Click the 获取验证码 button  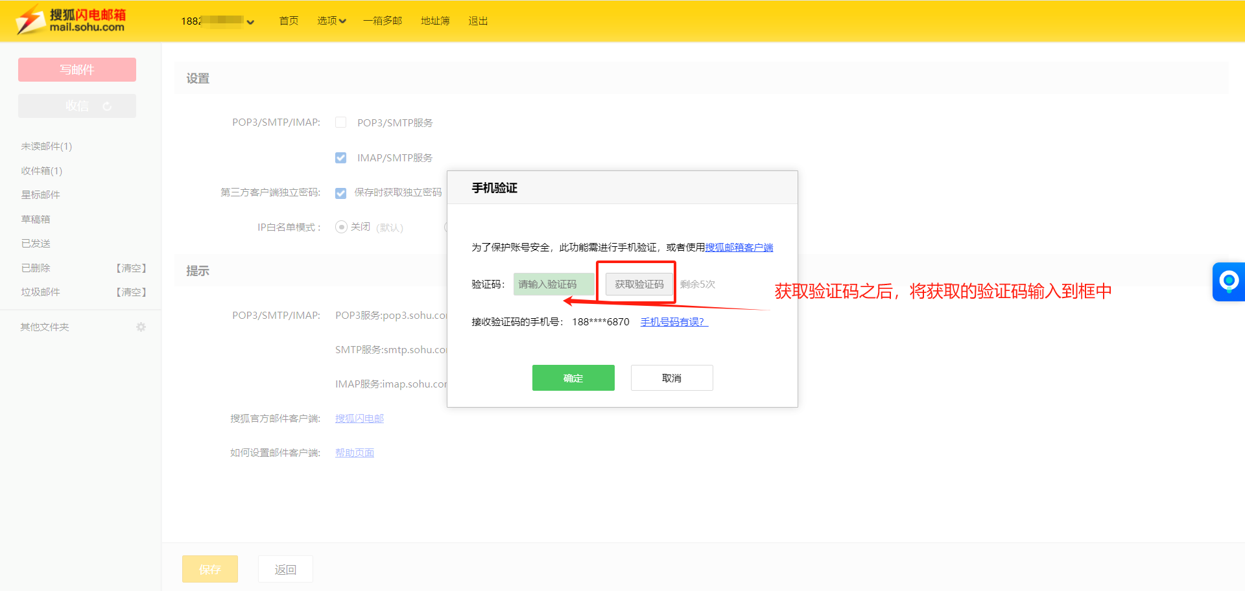coord(639,284)
